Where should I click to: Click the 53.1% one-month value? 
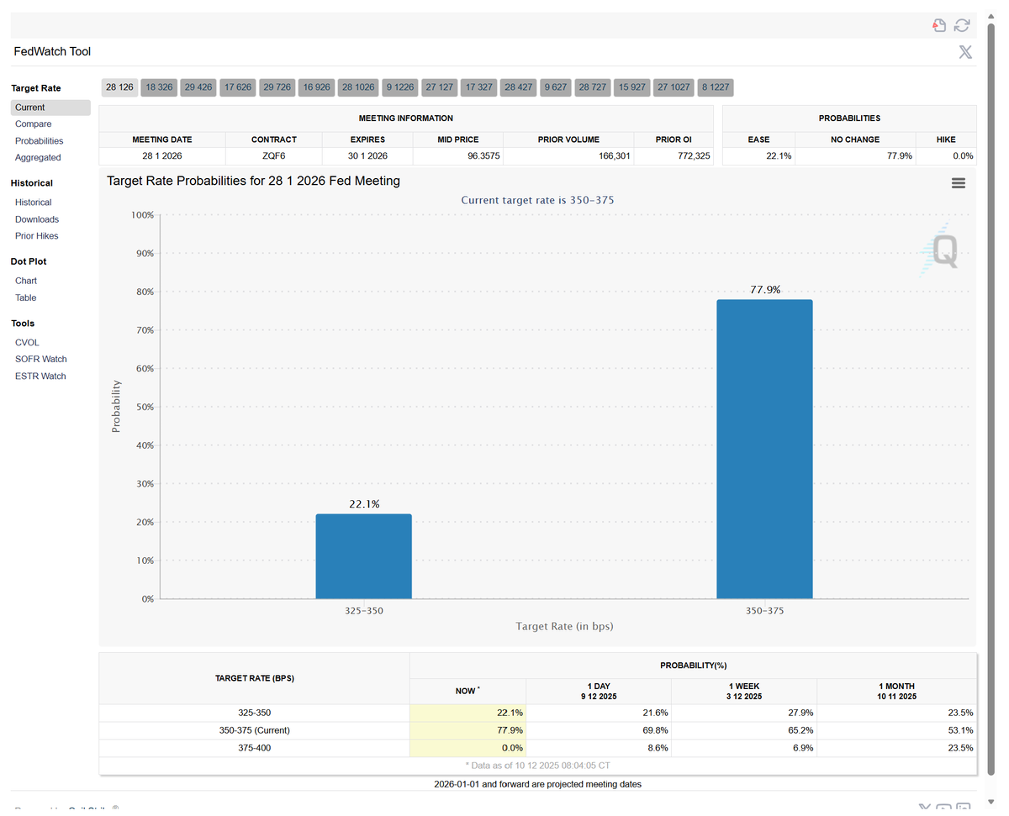point(960,730)
